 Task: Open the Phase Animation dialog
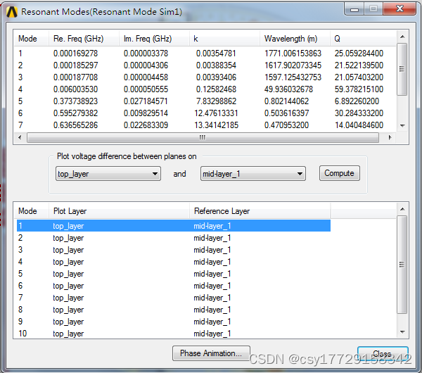tap(211, 353)
